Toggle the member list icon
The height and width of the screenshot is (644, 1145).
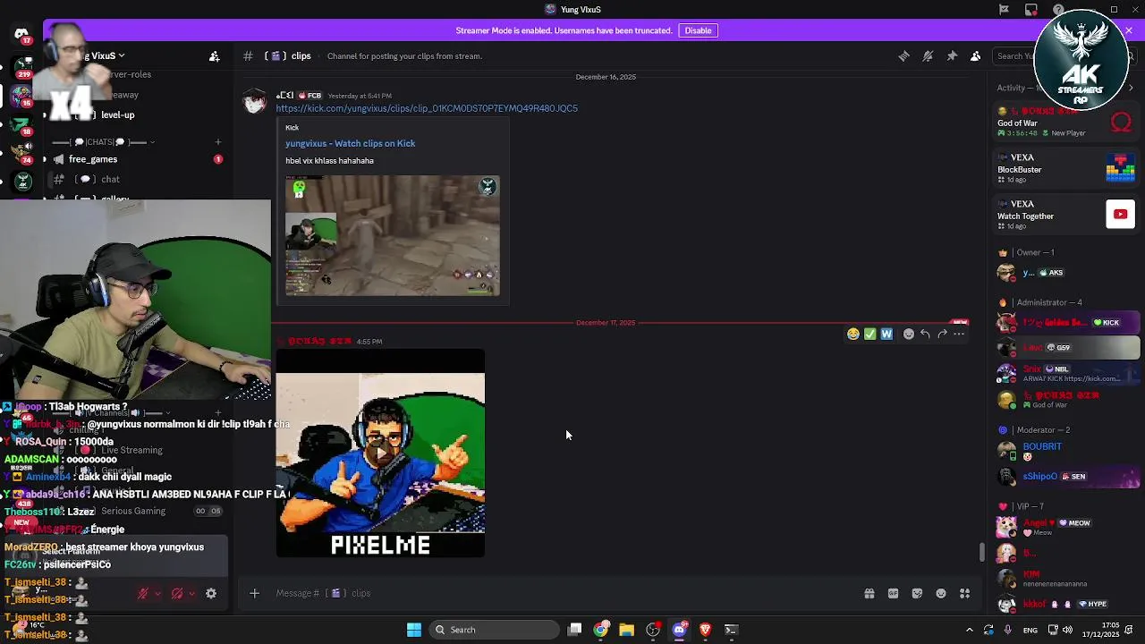point(976,55)
